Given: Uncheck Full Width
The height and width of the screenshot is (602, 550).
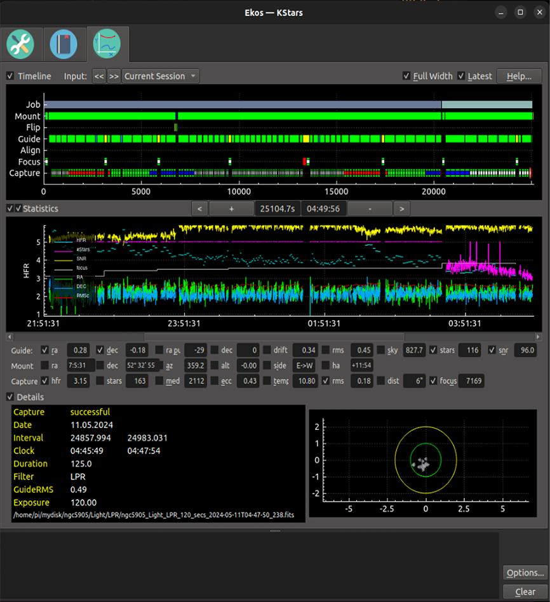Looking at the screenshot, I should click(406, 76).
